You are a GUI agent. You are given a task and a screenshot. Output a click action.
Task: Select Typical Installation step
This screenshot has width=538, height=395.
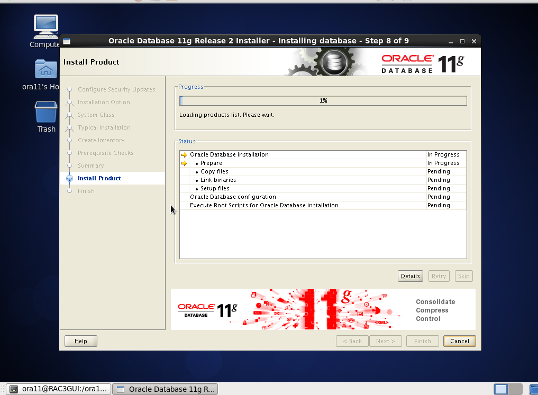point(104,127)
